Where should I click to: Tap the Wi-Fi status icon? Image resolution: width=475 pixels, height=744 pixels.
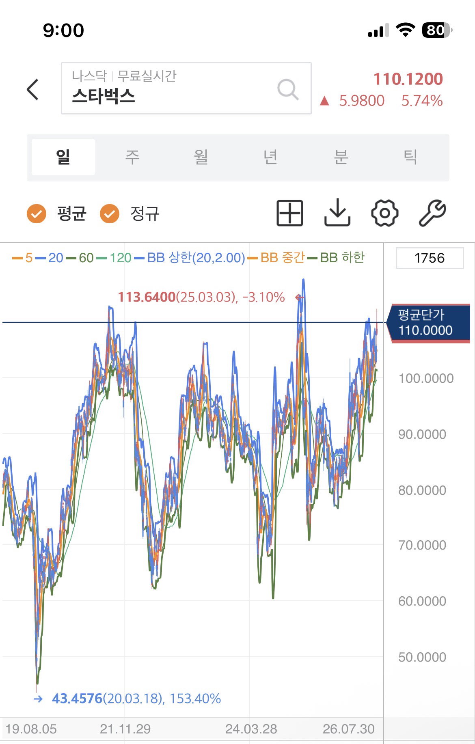[405, 30]
